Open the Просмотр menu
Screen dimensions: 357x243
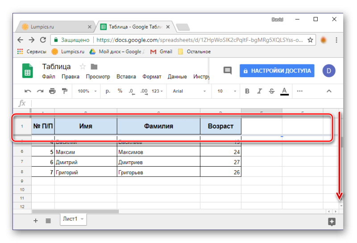coord(98,77)
